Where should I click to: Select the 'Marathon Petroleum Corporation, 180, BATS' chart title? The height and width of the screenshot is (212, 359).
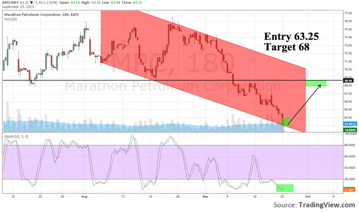(42, 15)
